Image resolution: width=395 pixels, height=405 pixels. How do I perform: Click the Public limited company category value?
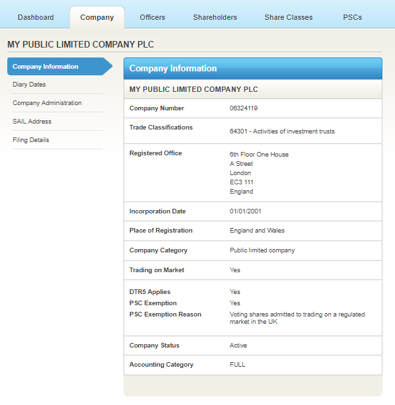(262, 250)
